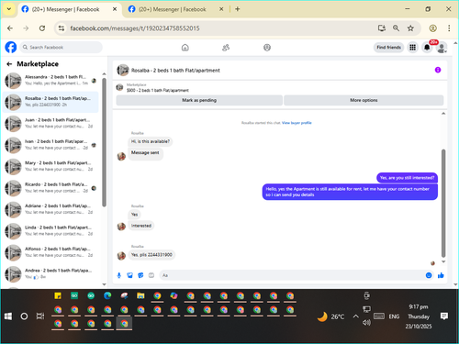Open the Windows notification center icon
This screenshot has width=459, height=344.
click(444, 316)
